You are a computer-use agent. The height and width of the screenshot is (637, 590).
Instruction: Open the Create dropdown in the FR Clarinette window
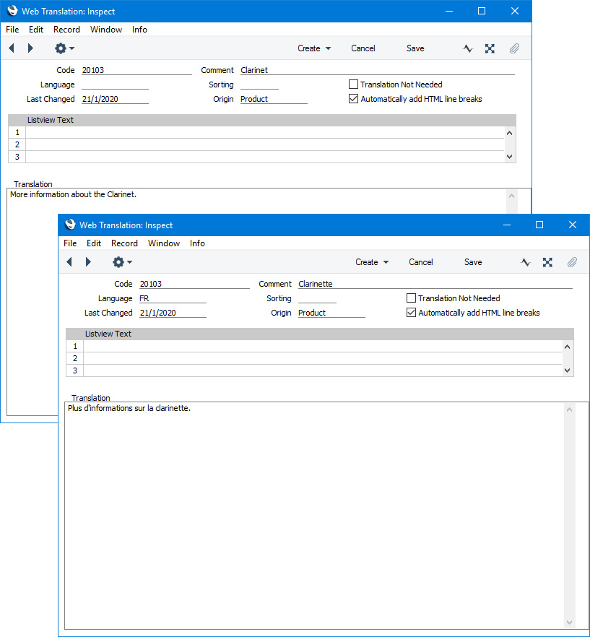[372, 262]
